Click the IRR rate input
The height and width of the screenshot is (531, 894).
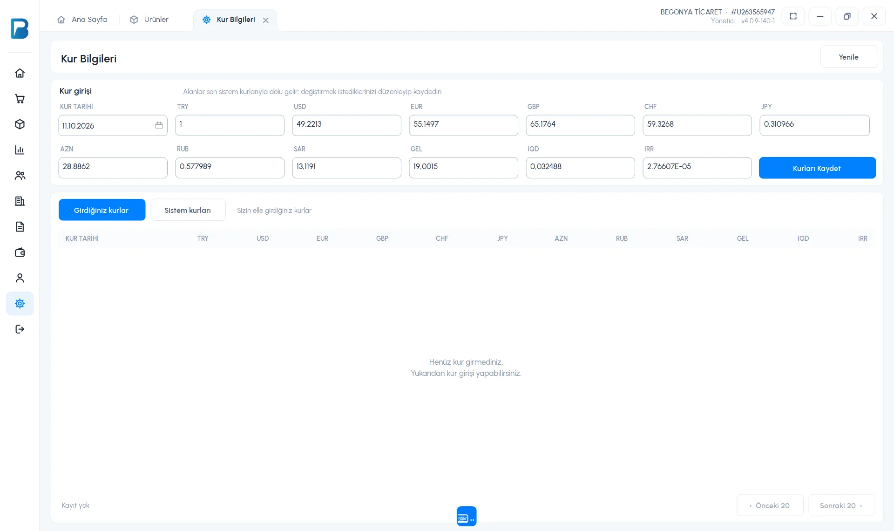click(x=697, y=168)
